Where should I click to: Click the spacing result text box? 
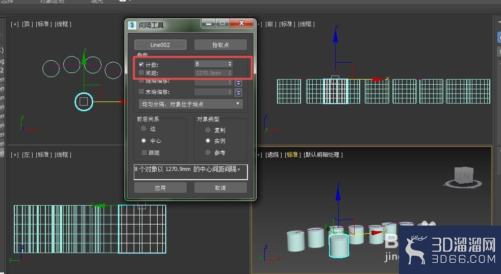(x=191, y=172)
